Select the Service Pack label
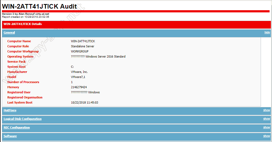Screen dimensions: 272x142 pos(16,62)
